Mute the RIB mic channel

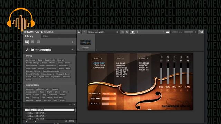tap(174, 61)
